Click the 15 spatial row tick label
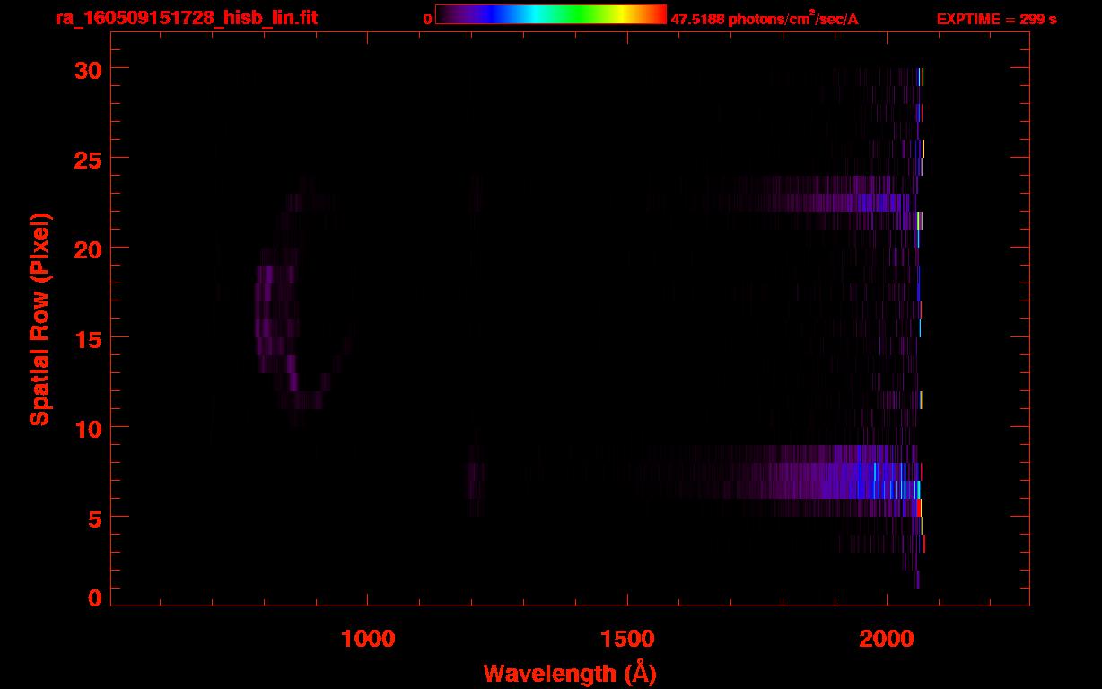 coord(87,338)
